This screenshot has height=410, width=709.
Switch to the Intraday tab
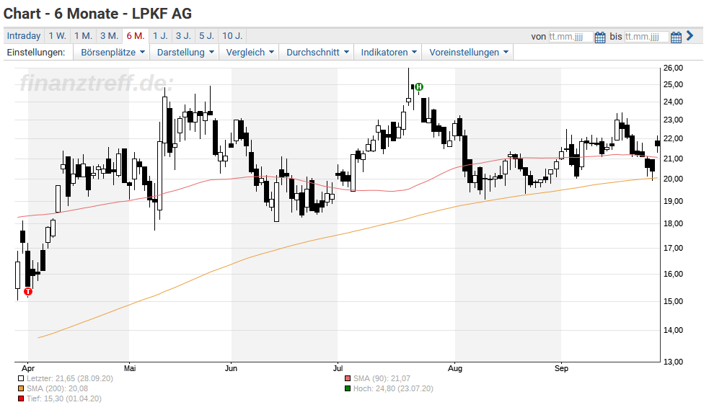[24, 36]
